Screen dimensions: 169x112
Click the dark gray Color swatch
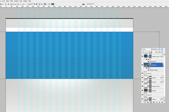pyautogui.click(x=53, y=4)
